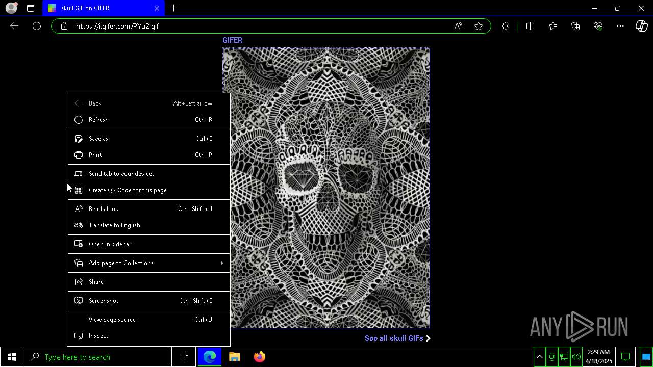Open Collections toolbar icon

pyautogui.click(x=575, y=26)
